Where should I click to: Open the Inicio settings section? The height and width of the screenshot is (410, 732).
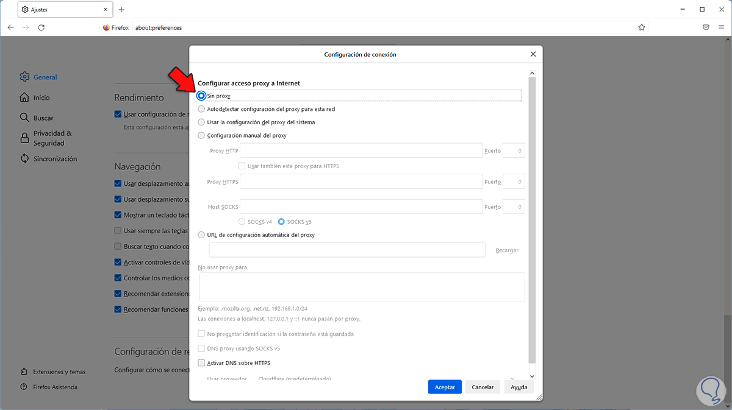click(x=41, y=97)
